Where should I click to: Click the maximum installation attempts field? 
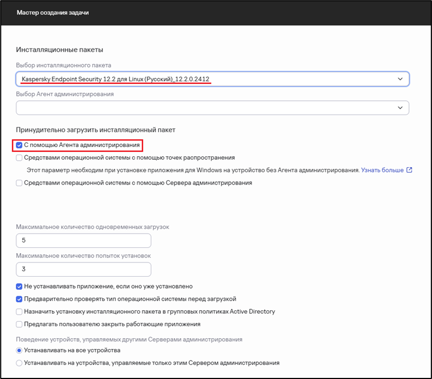point(83,269)
